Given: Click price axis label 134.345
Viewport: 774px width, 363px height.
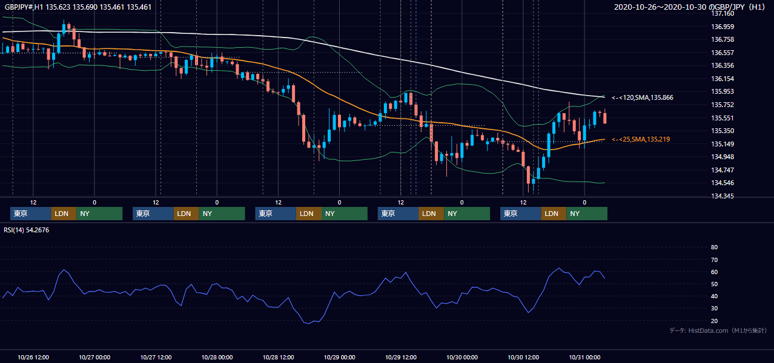Looking at the screenshot, I should point(723,196).
